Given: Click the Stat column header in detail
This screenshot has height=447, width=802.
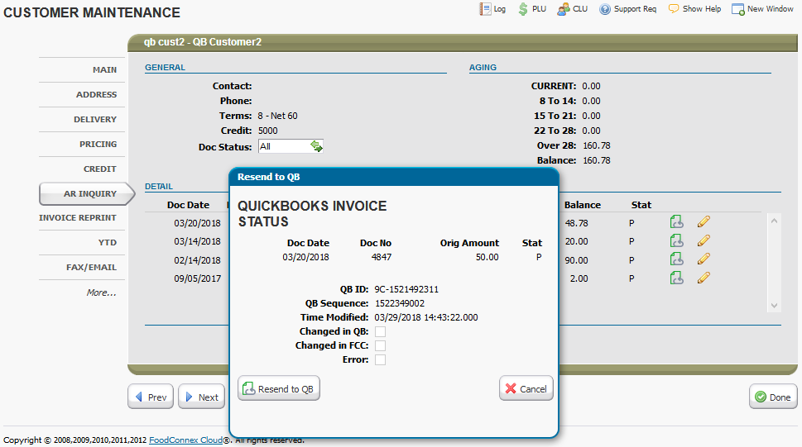Looking at the screenshot, I should point(641,205).
